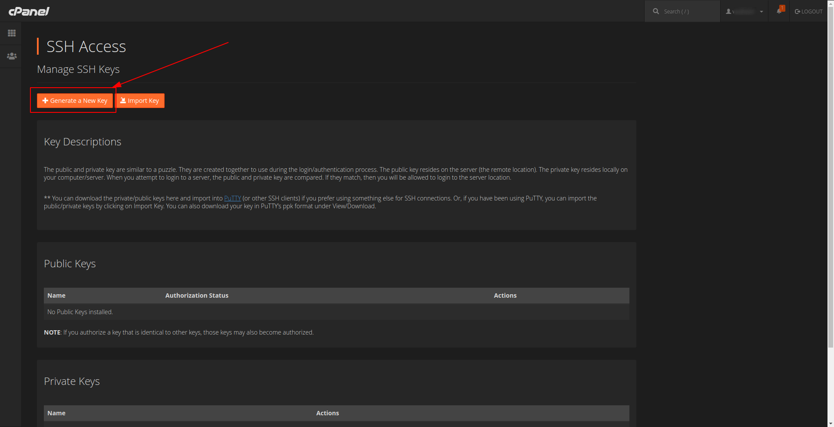This screenshot has height=427, width=834.
Task: Click the scrollbar up arrow
Action: coord(831,3)
